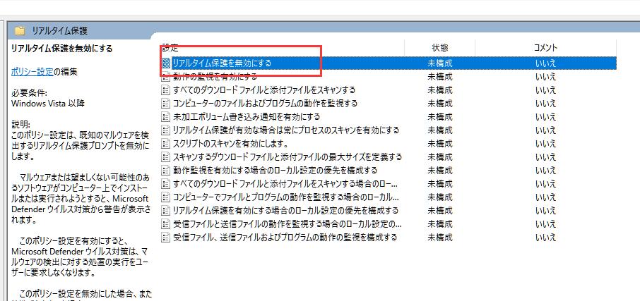
Task: Click いいえ comment of コンピューターのファイルおよびプログラムの動作を監視する
Action: [546, 104]
